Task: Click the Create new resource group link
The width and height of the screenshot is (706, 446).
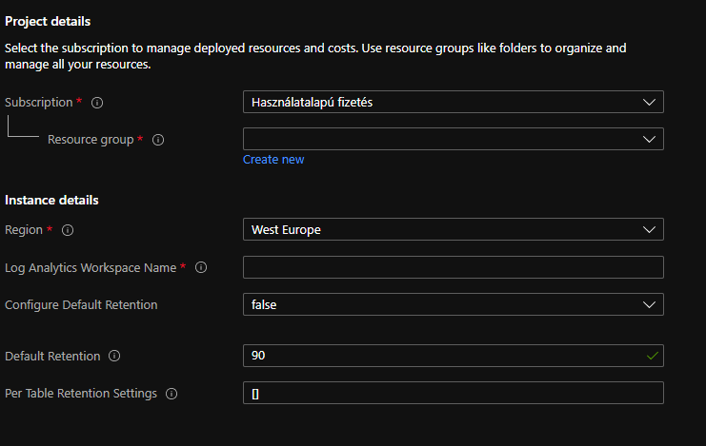Action: pyautogui.click(x=273, y=160)
